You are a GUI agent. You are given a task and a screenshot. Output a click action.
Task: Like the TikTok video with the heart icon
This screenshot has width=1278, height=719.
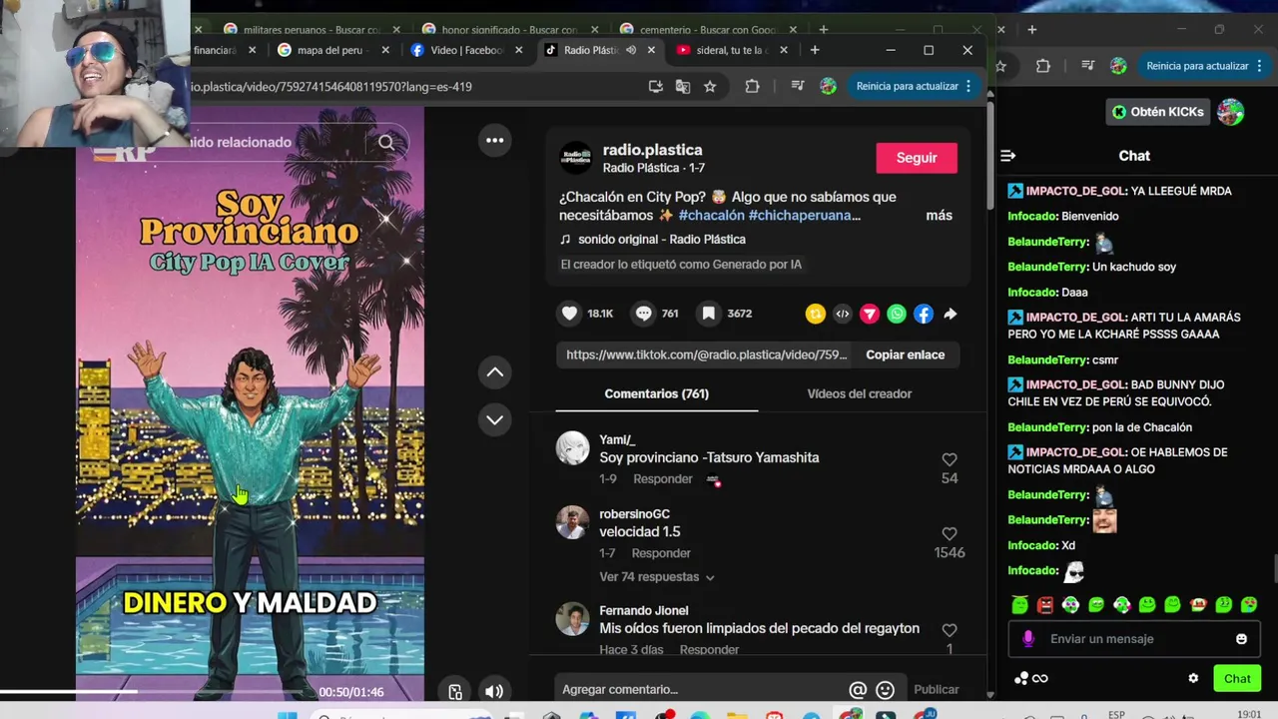point(569,314)
